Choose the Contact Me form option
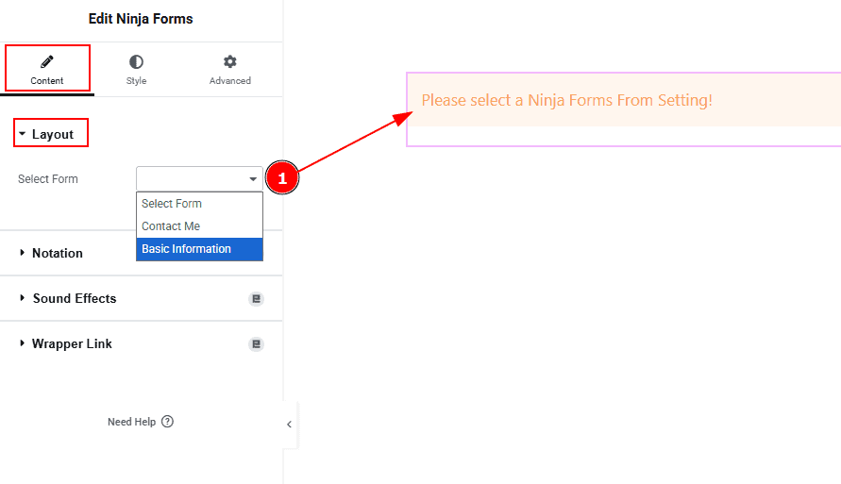Screen dimensions: 841x484 point(199,226)
